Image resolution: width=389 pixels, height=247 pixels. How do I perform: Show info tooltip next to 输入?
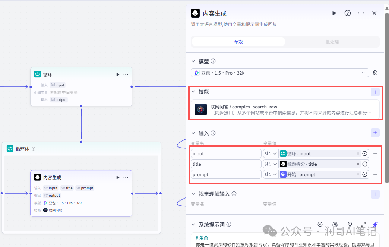click(213, 133)
